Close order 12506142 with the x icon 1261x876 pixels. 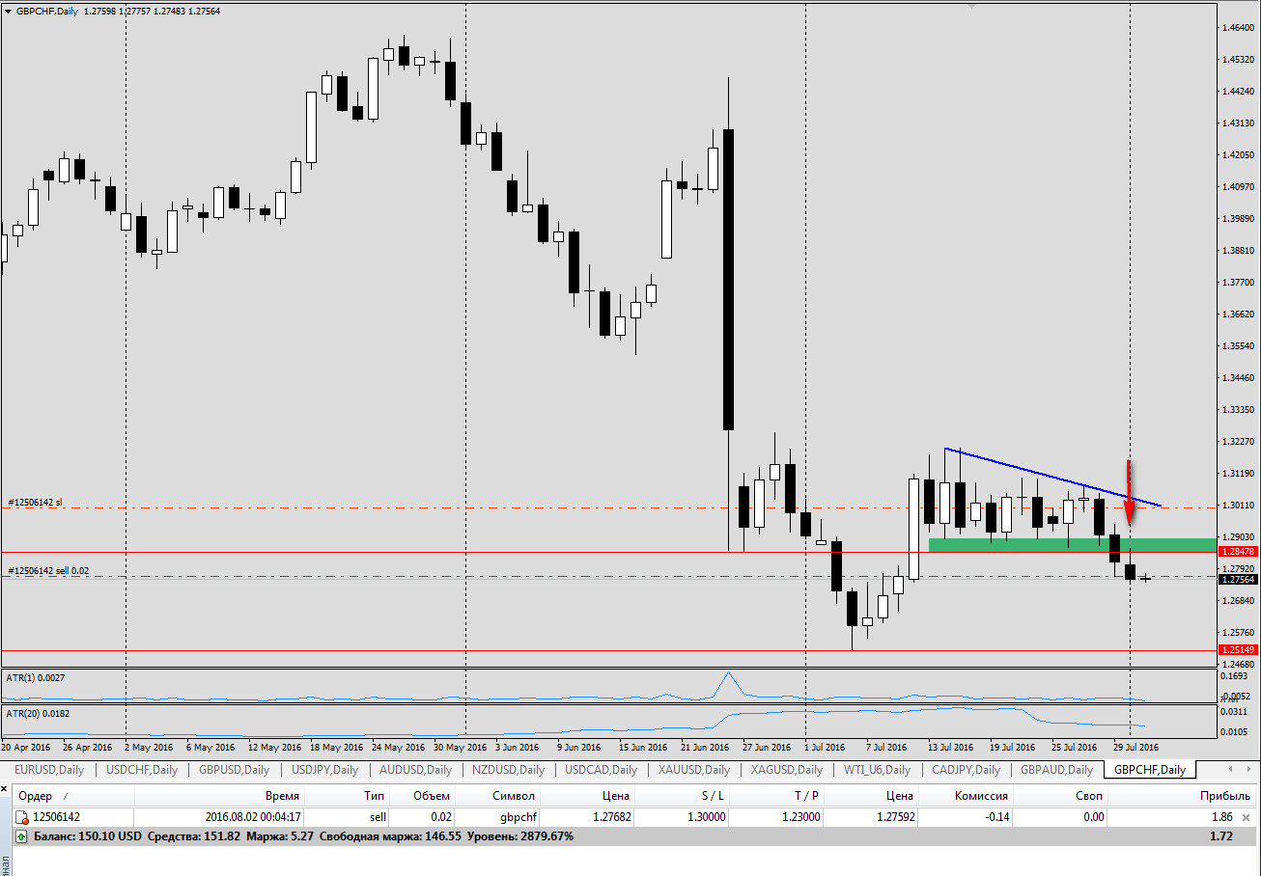1246,817
